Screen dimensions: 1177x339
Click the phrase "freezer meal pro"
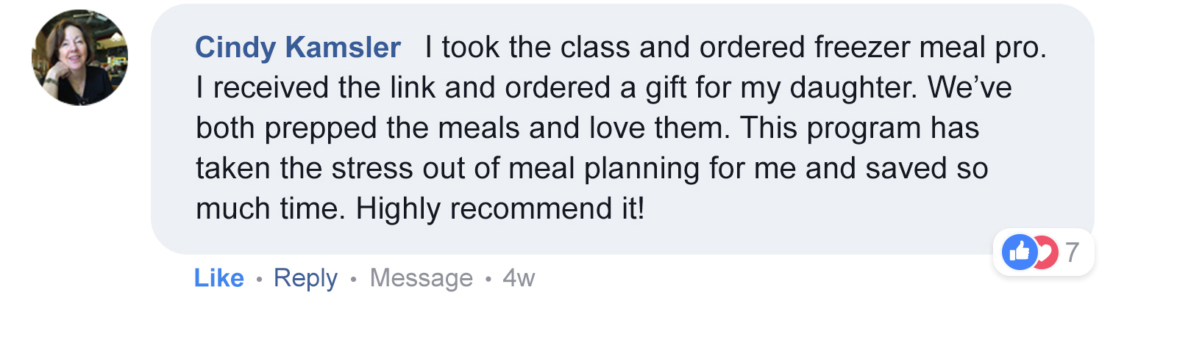click(930, 48)
